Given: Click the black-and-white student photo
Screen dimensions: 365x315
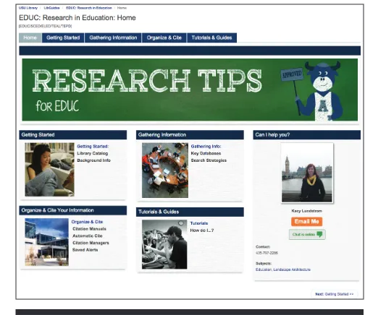Looking at the screenshot, I should [x=164, y=244].
